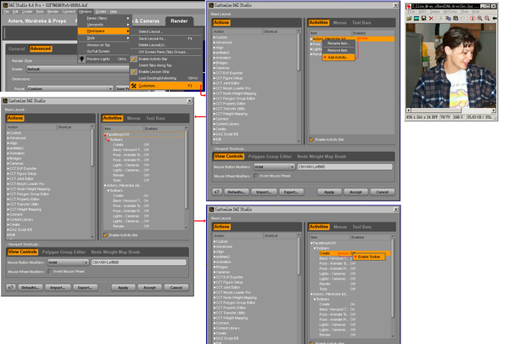Open the Shader dropdown showing Default
The height and width of the screenshot is (344, 509).
[77, 70]
